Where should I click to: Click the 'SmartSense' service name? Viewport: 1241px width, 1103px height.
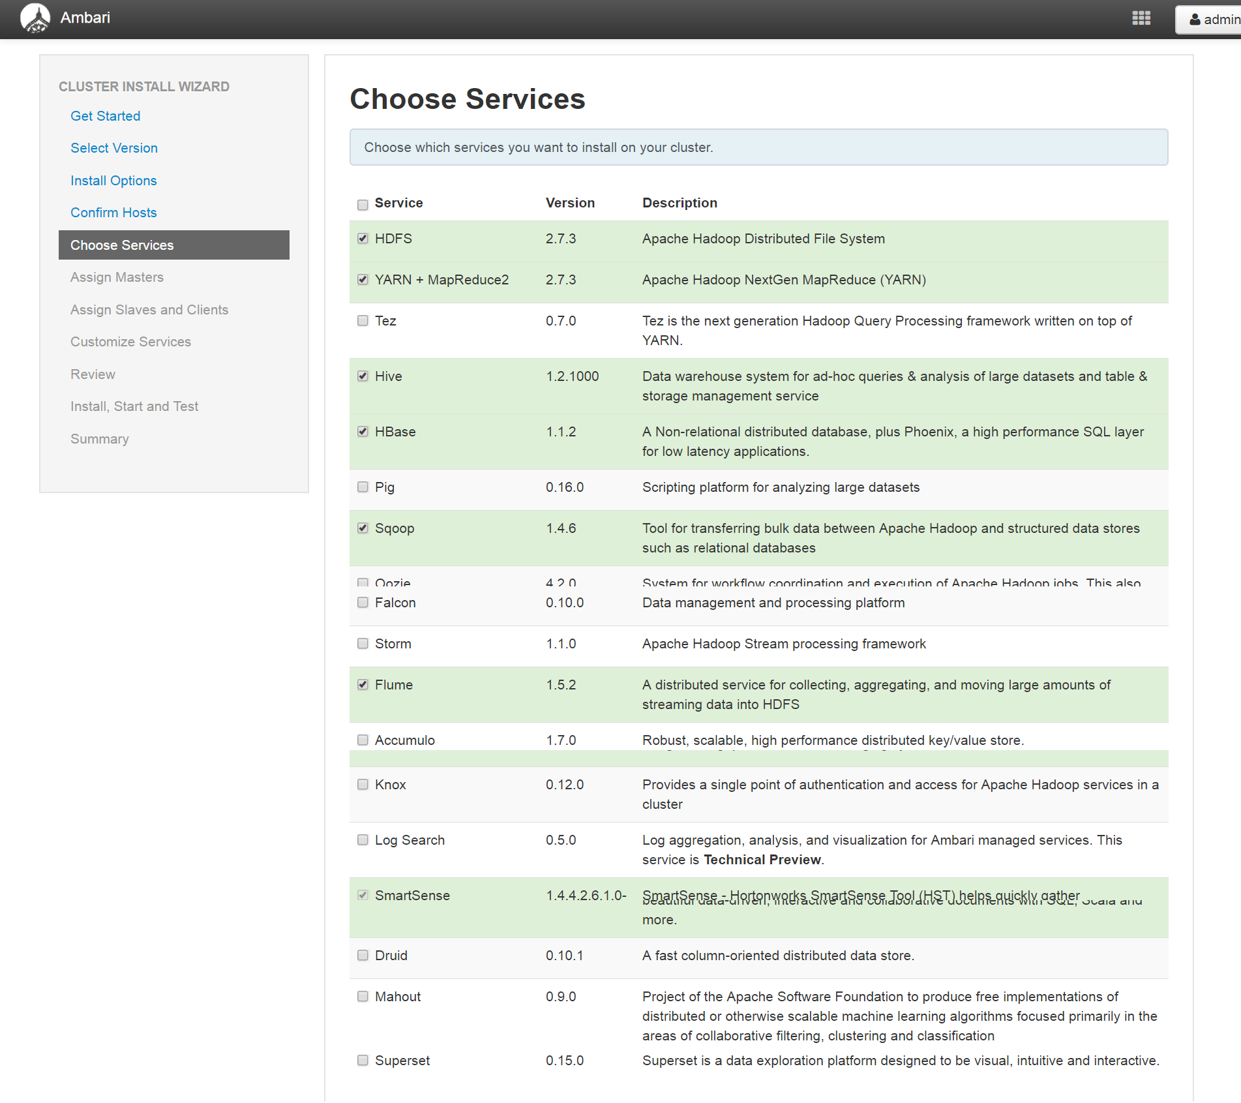coord(412,896)
